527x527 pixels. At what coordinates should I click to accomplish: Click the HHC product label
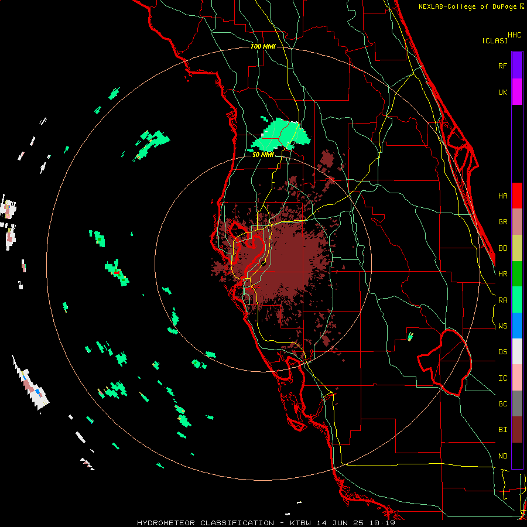pos(515,35)
